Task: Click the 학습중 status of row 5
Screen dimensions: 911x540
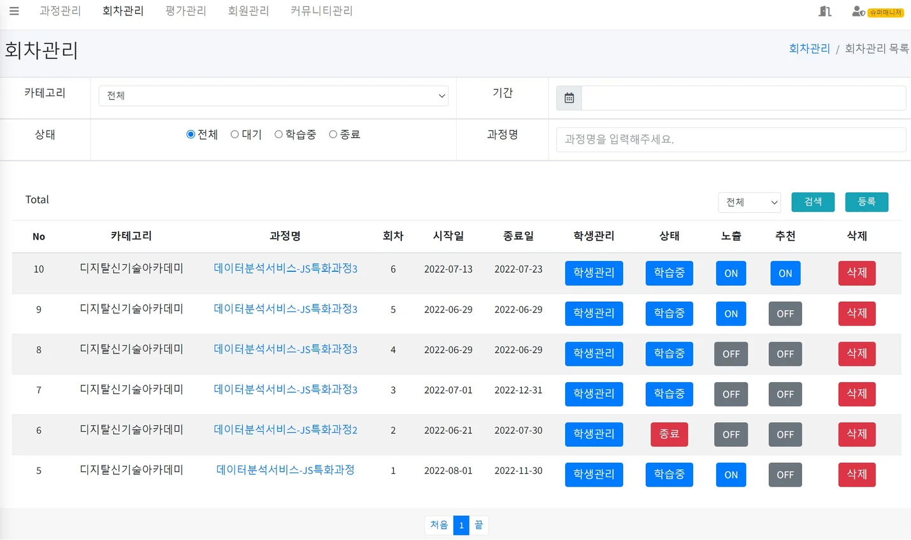Action: (669, 474)
